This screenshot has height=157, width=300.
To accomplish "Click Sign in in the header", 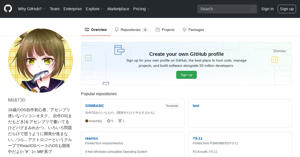I will [267, 9].
